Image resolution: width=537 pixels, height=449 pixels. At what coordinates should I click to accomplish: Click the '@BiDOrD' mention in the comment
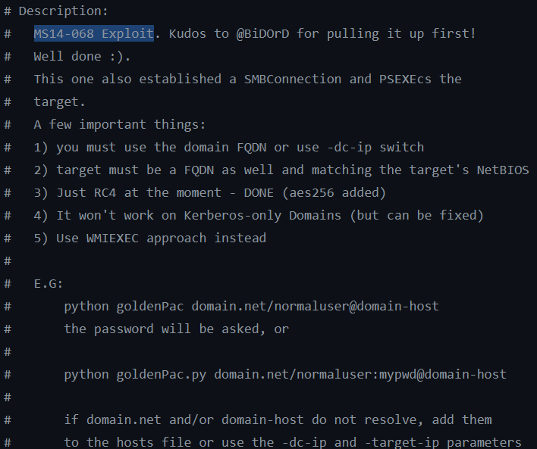[262, 33]
